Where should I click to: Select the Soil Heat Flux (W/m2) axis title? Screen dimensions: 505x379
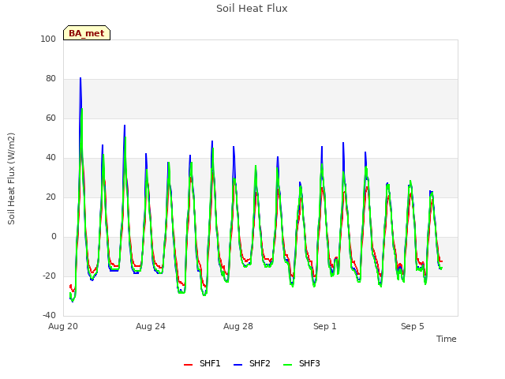tap(11, 178)
